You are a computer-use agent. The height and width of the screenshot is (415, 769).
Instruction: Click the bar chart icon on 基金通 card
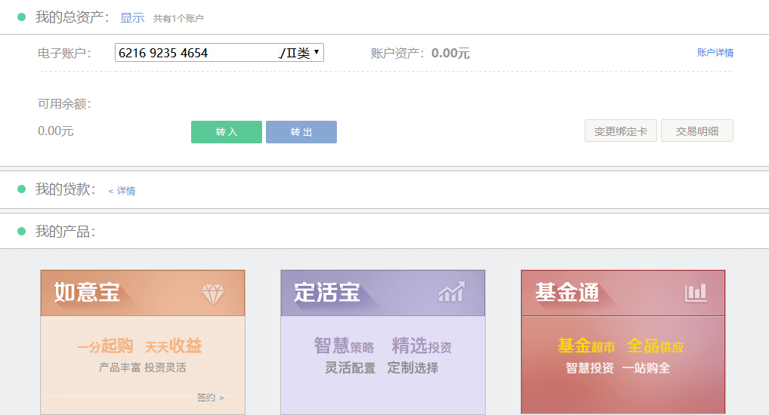point(696,293)
